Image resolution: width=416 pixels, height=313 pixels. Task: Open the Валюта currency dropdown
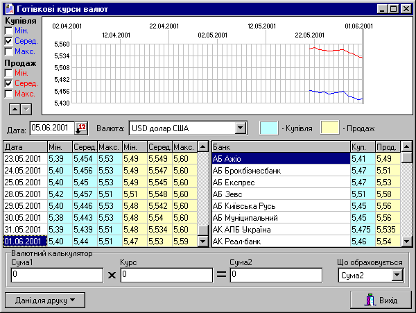[241, 128]
